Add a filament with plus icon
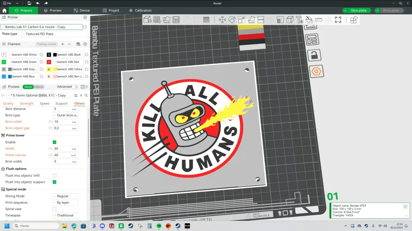The image size is (412, 231). [63, 44]
